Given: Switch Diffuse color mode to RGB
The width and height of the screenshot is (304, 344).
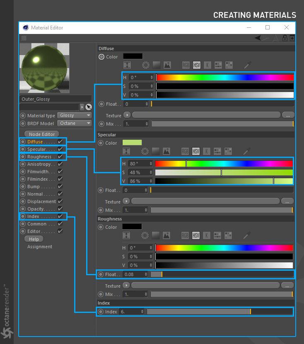Looking at the screenshot, I should click(x=186, y=65).
